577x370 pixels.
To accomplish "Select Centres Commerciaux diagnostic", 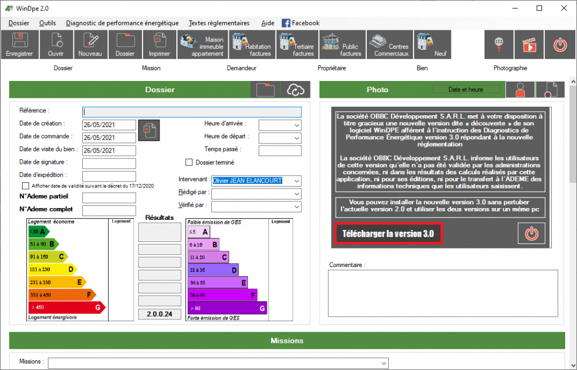I will click(x=390, y=44).
